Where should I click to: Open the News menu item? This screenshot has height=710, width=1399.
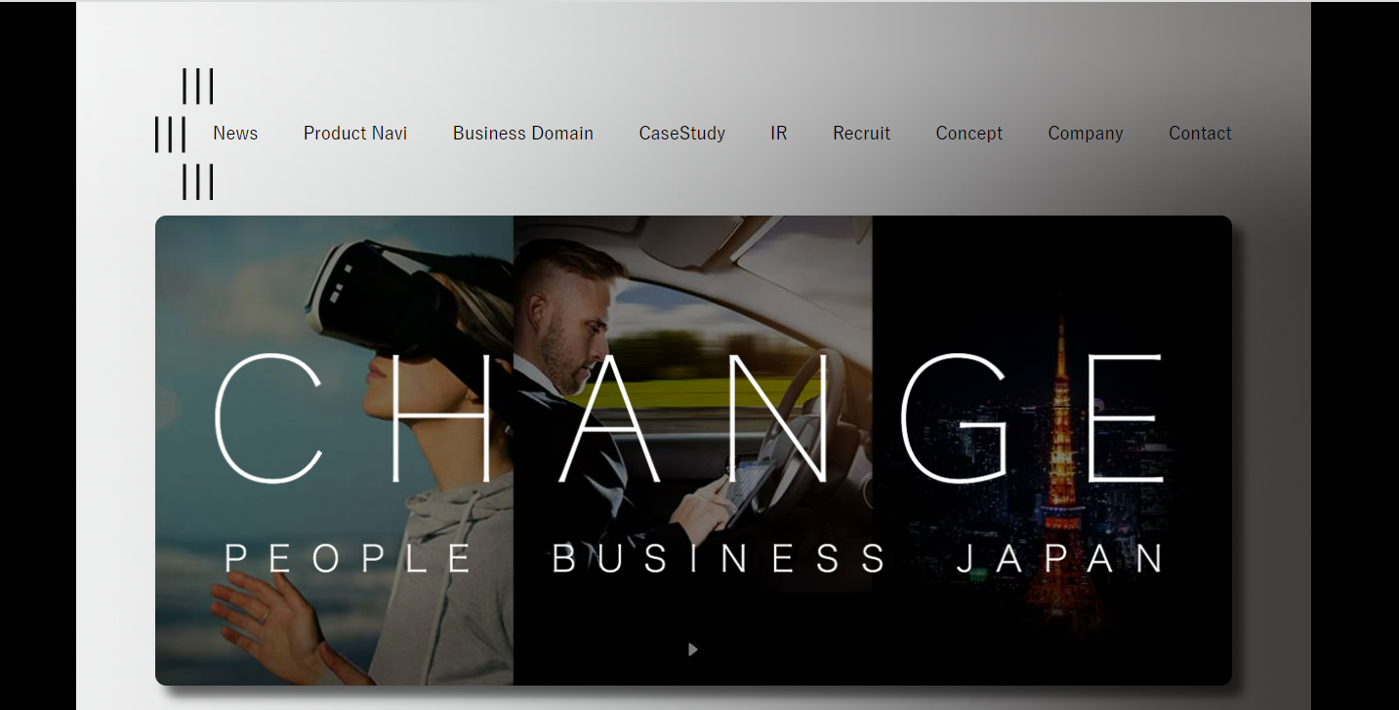coord(235,134)
